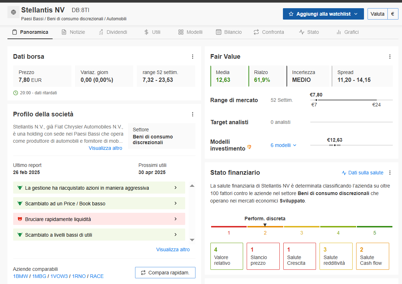
Task: Click the Valuta button
Action: [377, 14]
